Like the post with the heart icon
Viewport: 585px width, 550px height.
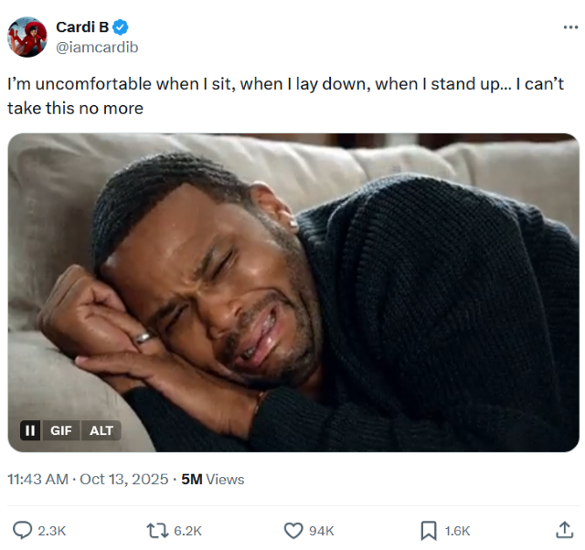coord(293,530)
